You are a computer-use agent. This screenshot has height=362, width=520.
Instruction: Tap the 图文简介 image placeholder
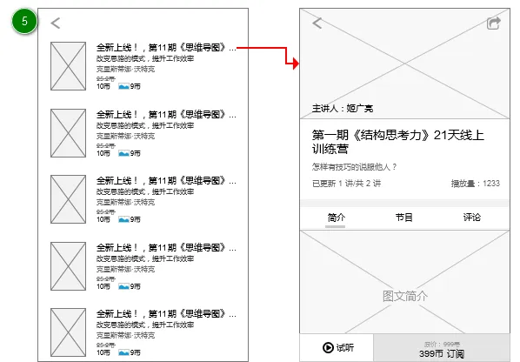pyautogui.click(x=404, y=282)
